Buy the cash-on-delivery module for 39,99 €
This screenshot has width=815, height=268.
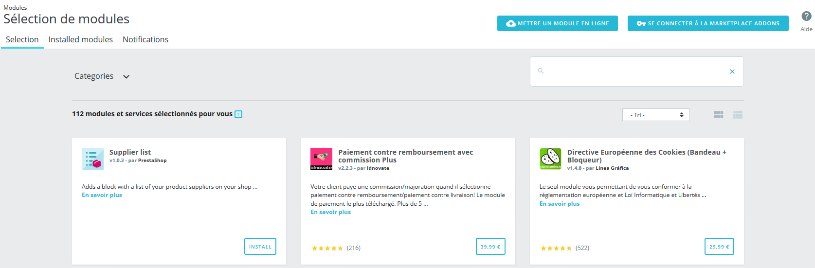coord(490,247)
